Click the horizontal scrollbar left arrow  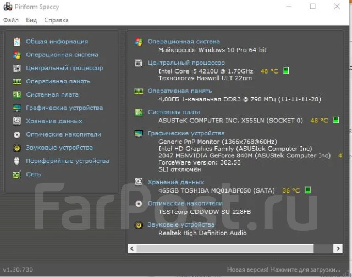(132, 248)
